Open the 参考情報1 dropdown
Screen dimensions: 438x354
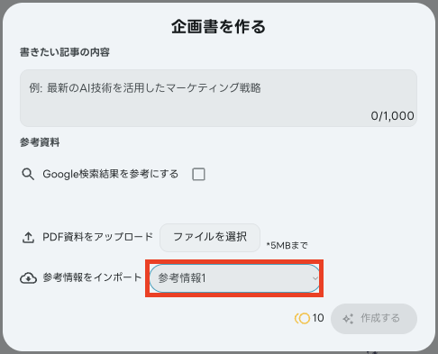click(x=234, y=278)
